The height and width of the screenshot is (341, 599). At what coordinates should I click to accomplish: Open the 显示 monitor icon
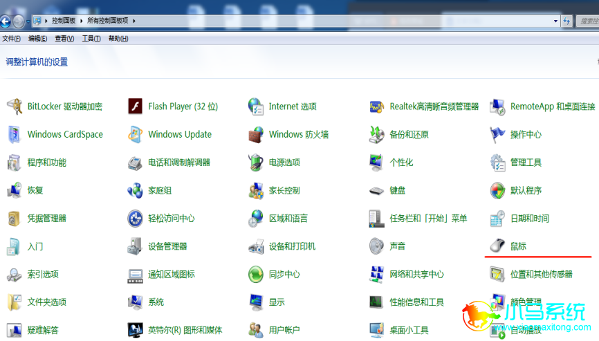click(x=255, y=302)
